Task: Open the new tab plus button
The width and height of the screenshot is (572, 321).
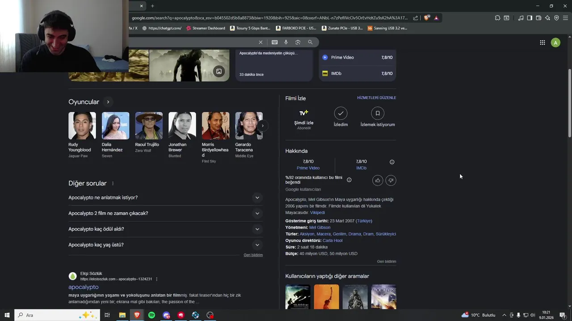Action: 152,6
